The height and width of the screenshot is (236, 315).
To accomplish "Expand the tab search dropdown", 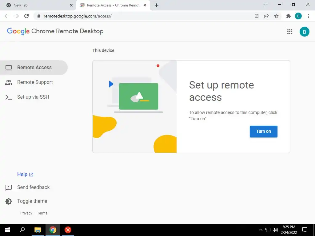I will coord(265,4).
